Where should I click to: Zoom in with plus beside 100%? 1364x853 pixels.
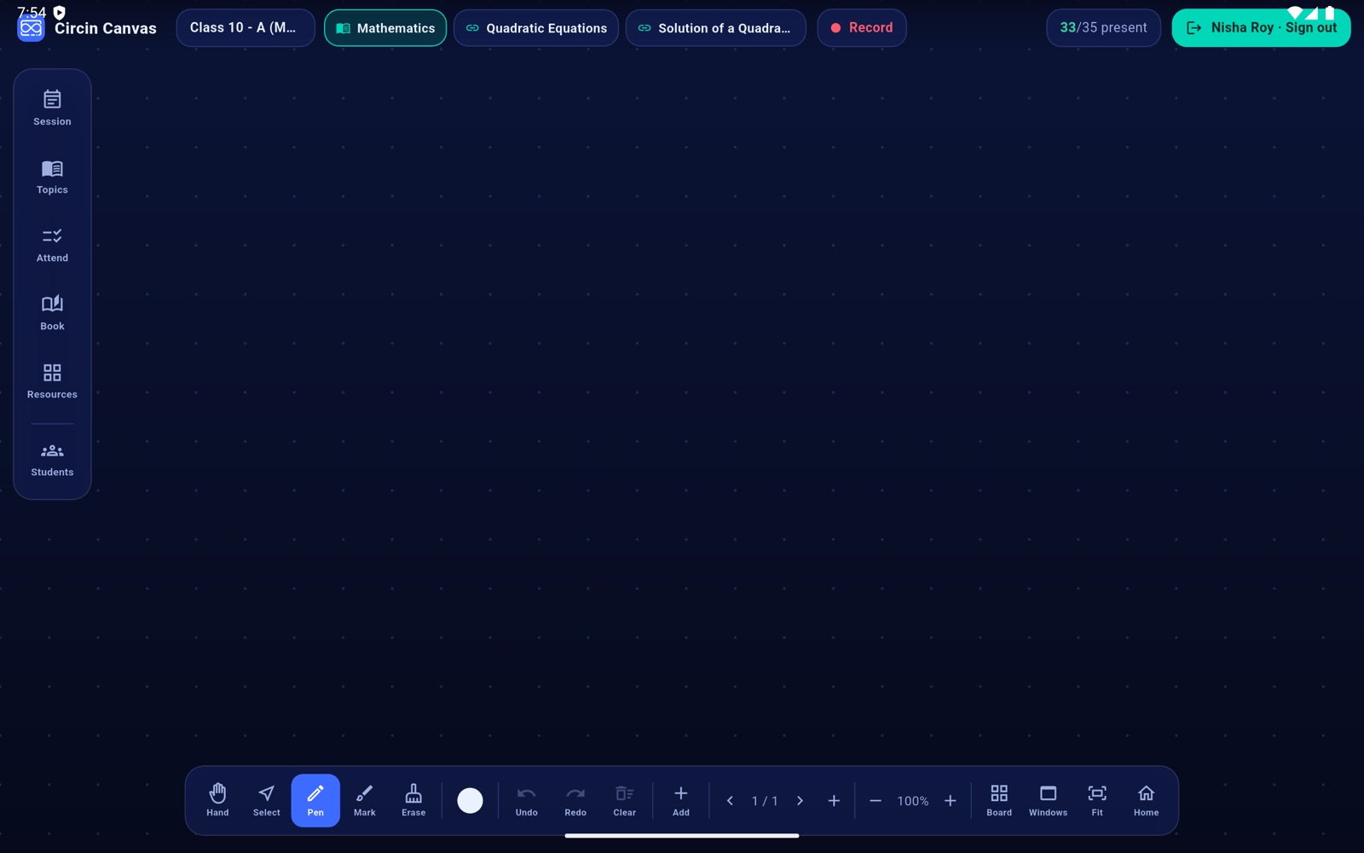(950, 800)
